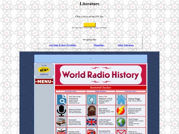Click the Additions link under What's New

pyautogui.click(x=44, y=74)
